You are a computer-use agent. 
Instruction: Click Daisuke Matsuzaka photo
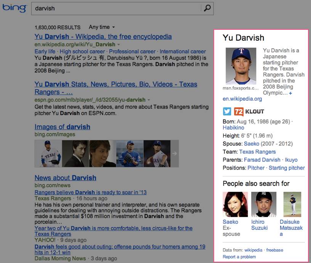[292, 204]
